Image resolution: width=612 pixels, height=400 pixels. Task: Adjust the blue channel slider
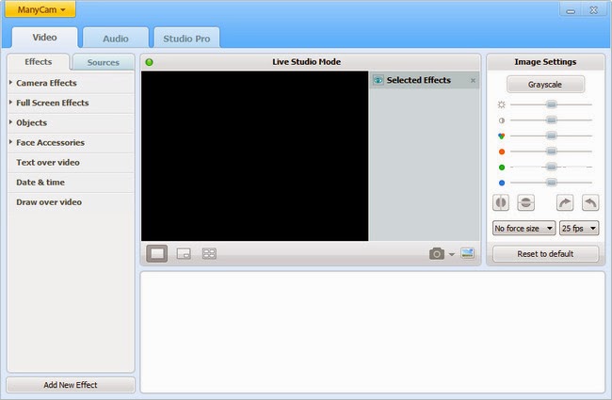click(x=551, y=183)
